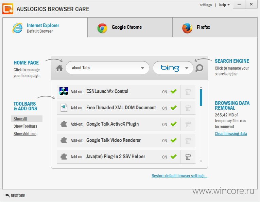Screen dimensions: 260x202
Task: Click the ESNLaunchAx Control add-on icon
Action: (64, 91)
